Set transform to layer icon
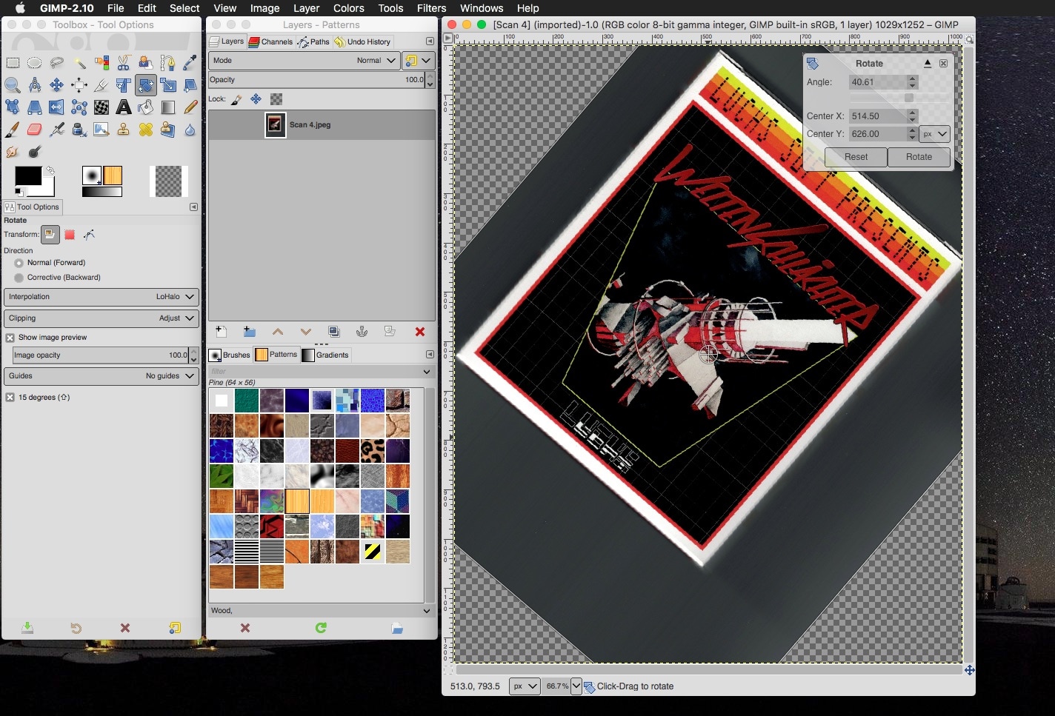The width and height of the screenshot is (1055, 716). point(50,235)
